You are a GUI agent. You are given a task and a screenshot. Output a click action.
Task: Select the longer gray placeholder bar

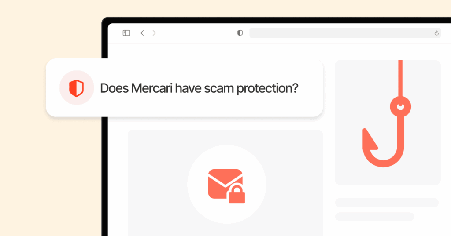point(387,203)
